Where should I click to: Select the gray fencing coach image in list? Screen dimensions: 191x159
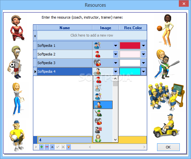pyautogui.click(x=98, y=88)
